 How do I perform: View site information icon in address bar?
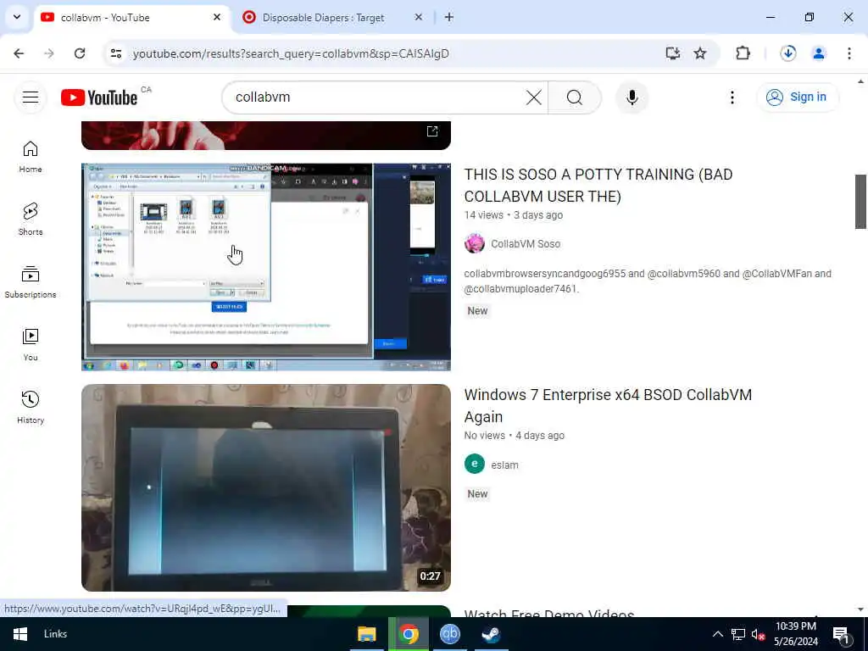click(x=115, y=53)
